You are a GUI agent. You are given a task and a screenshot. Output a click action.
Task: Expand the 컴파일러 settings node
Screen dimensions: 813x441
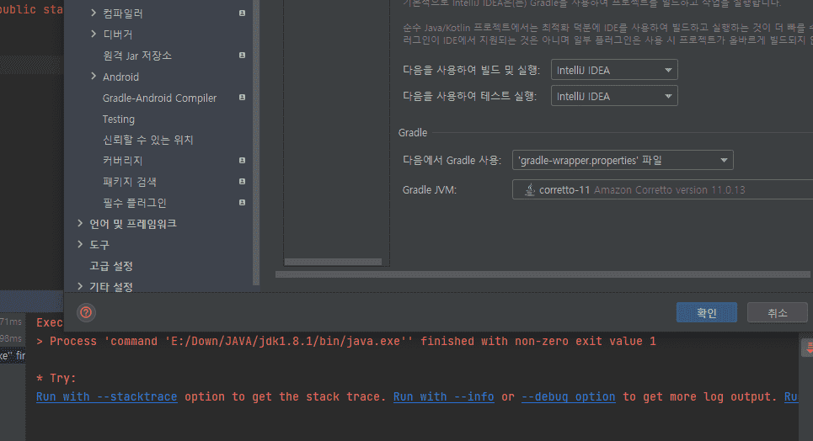[x=94, y=13]
